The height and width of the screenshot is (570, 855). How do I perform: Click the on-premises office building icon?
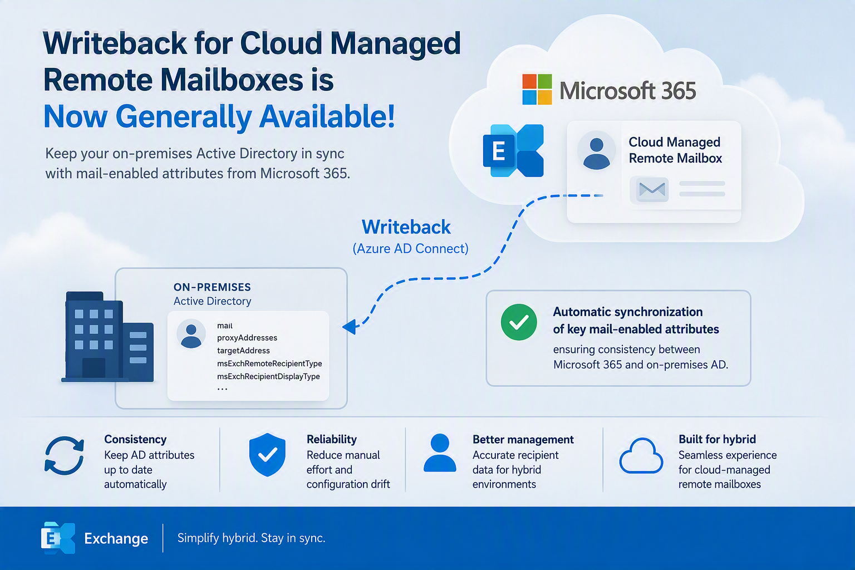(x=108, y=337)
